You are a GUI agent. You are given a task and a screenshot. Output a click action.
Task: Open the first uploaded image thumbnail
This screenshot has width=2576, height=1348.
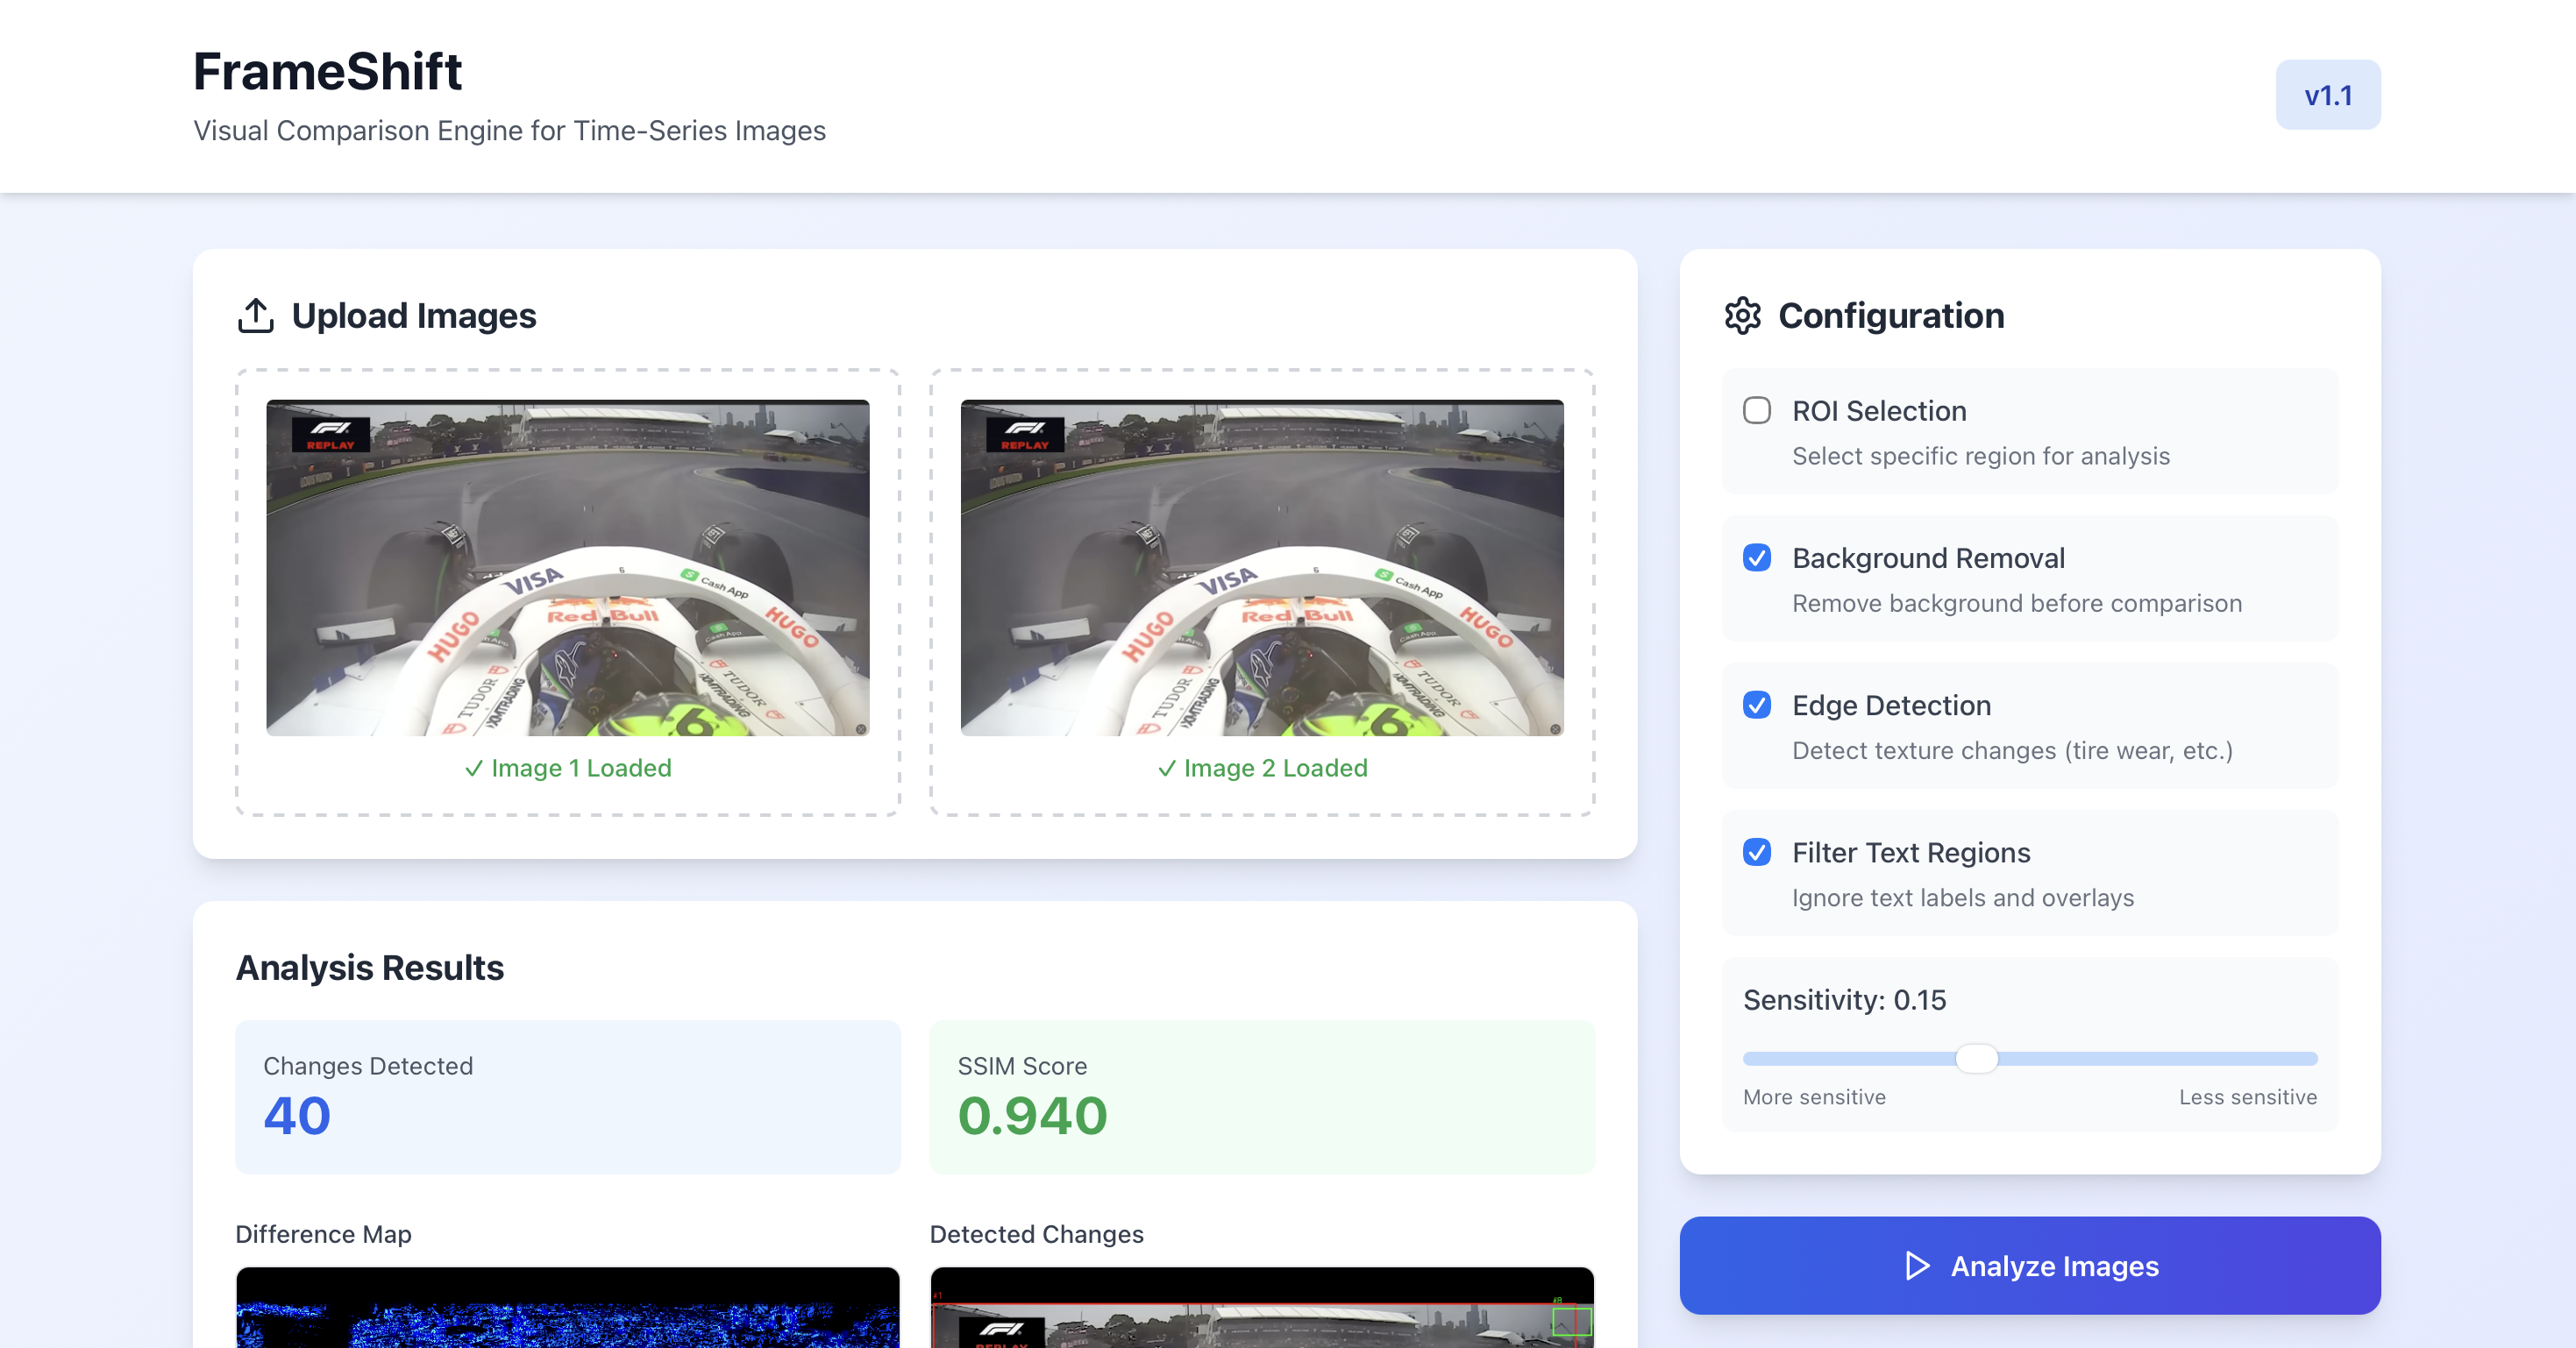click(x=567, y=567)
